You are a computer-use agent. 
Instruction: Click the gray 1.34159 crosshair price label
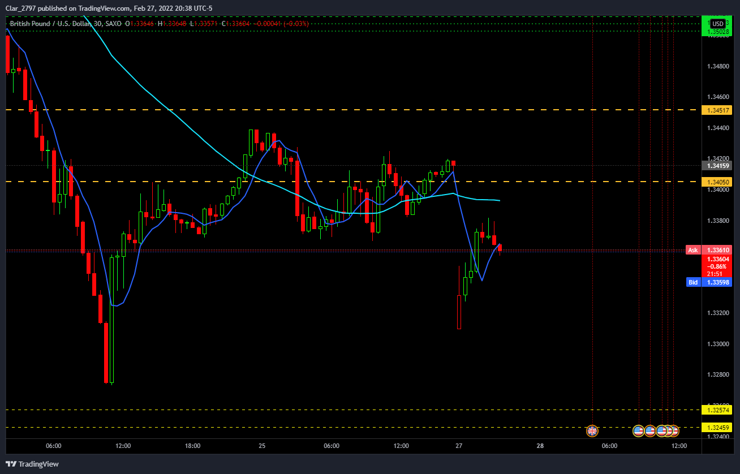click(717, 166)
